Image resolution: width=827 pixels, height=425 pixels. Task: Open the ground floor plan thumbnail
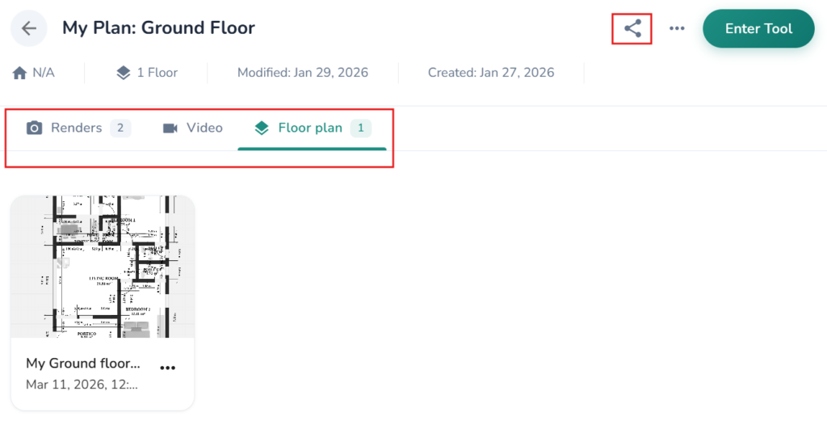103,267
